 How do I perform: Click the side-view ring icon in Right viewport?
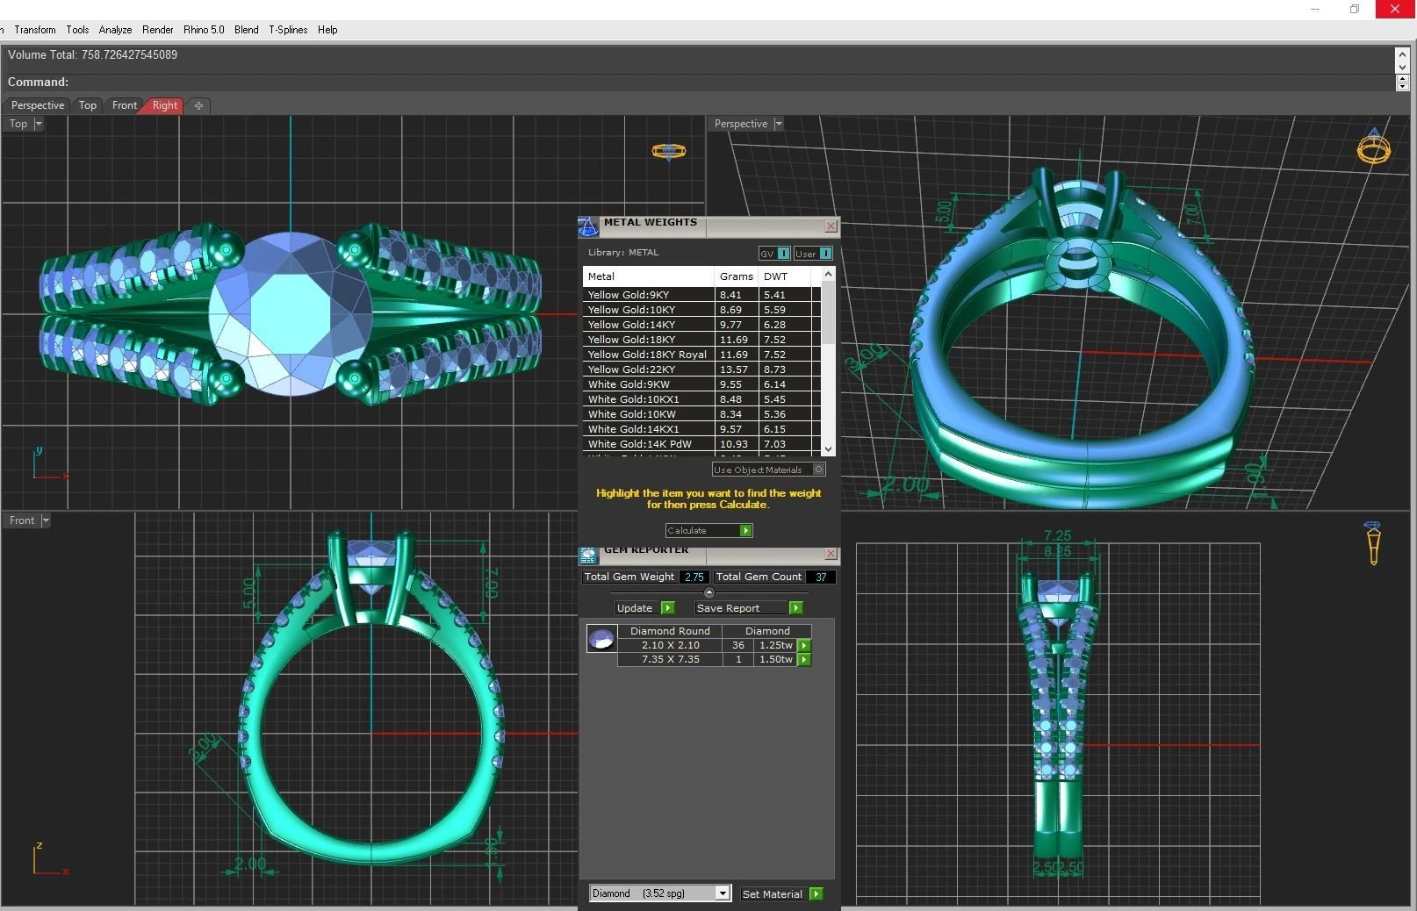point(1373,542)
